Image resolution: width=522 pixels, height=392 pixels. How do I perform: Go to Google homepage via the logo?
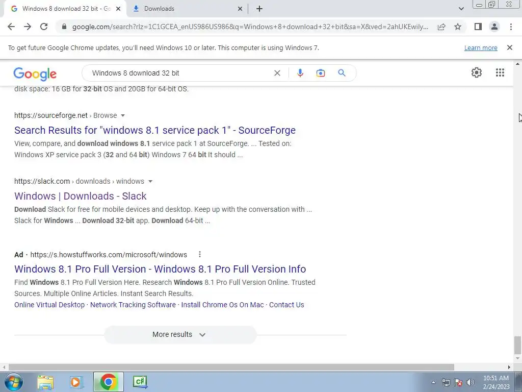[35, 74]
